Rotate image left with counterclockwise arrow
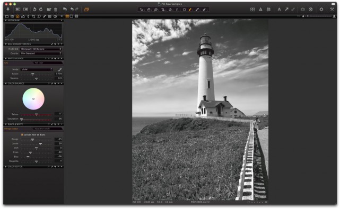This screenshot has width=340, height=209. (34, 10)
